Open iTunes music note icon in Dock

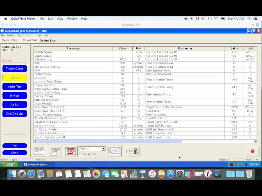(x=152, y=174)
